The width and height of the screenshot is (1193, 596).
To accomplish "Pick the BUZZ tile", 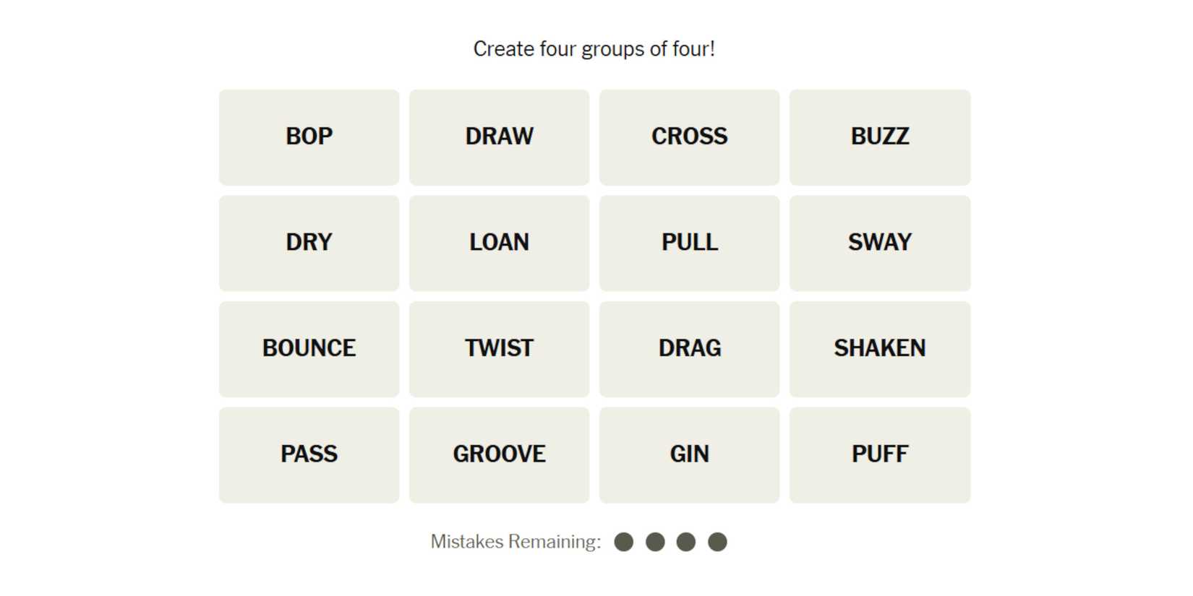I will [879, 137].
